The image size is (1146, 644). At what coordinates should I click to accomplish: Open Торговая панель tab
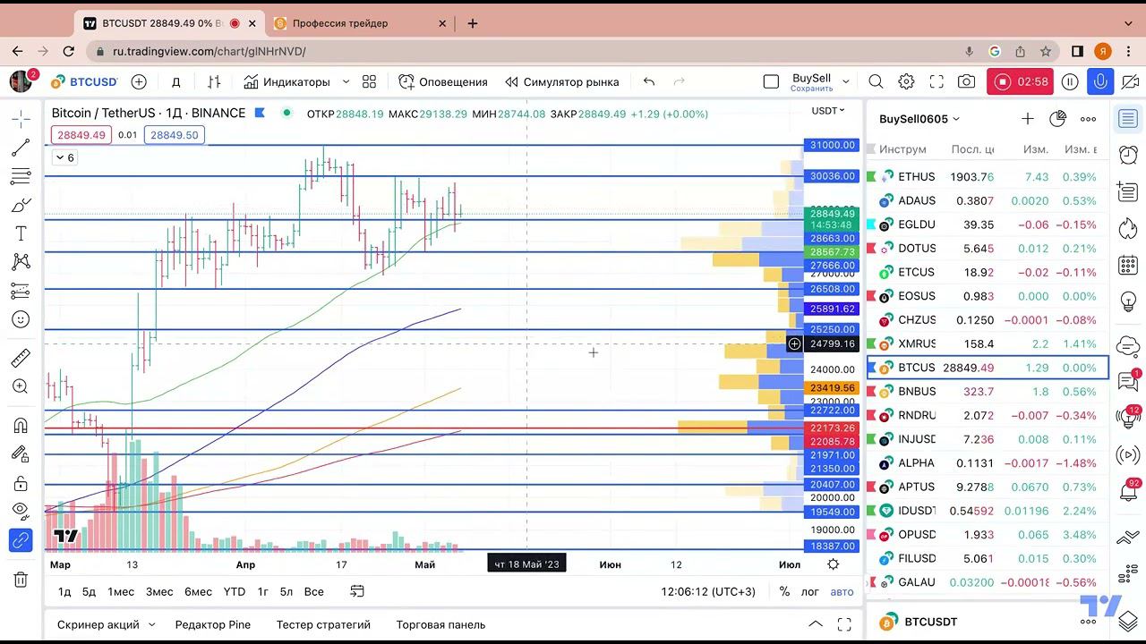(x=440, y=624)
